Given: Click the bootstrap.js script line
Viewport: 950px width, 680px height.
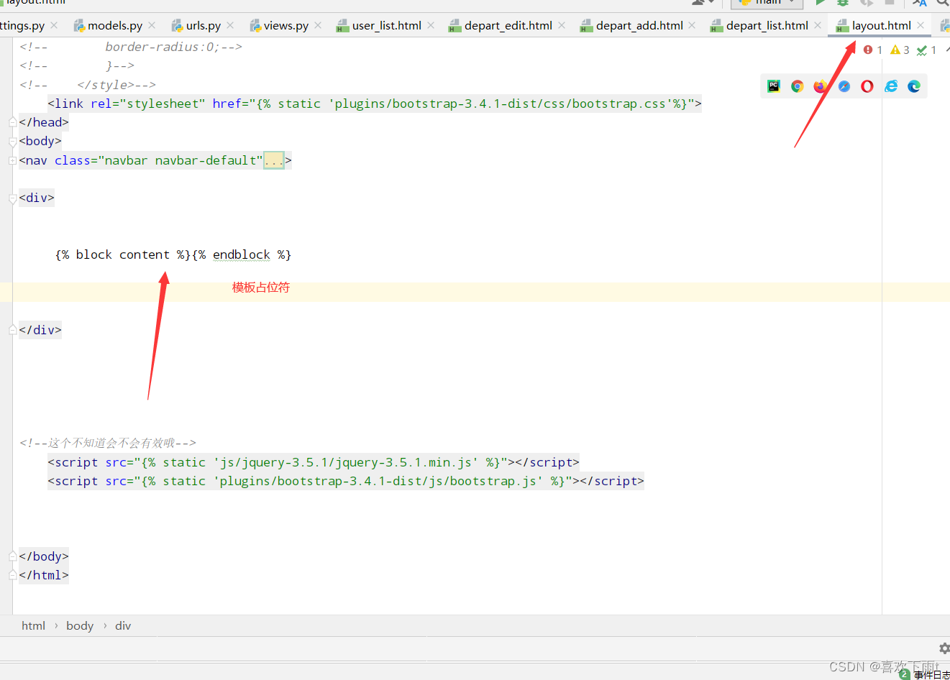Looking at the screenshot, I should coord(346,481).
